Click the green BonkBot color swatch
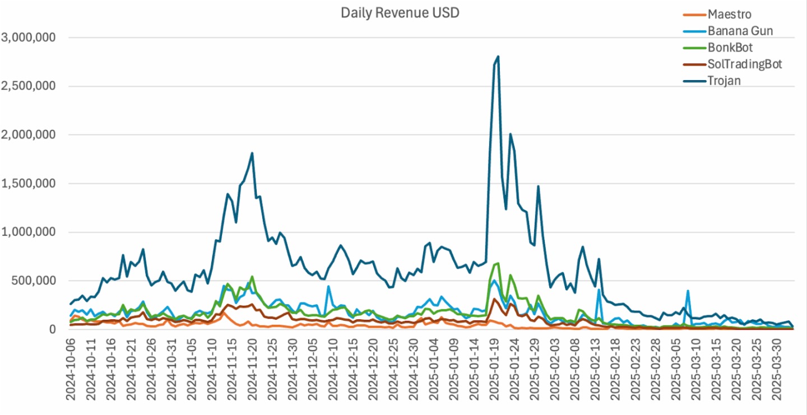807x415 pixels. (x=695, y=48)
